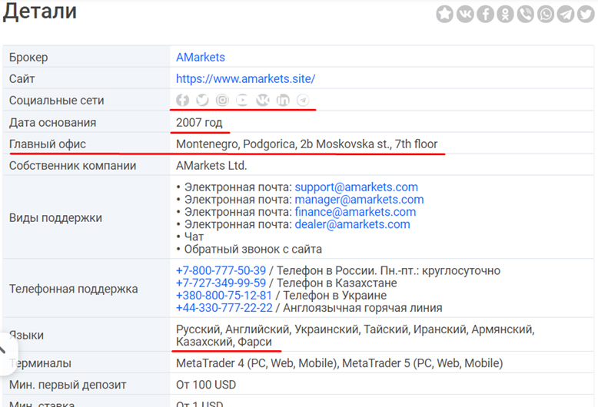The height and width of the screenshot is (407, 598).
Task: Click manager@amarkets.com email link
Action: click(x=359, y=200)
